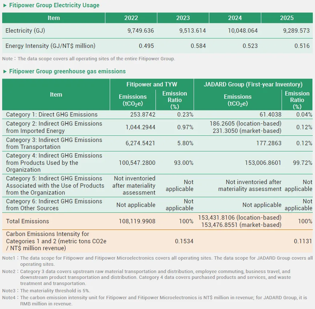Click the energy intensity value 0.495
Viewport: 315px width, 309px height.
tap(146, 46)
